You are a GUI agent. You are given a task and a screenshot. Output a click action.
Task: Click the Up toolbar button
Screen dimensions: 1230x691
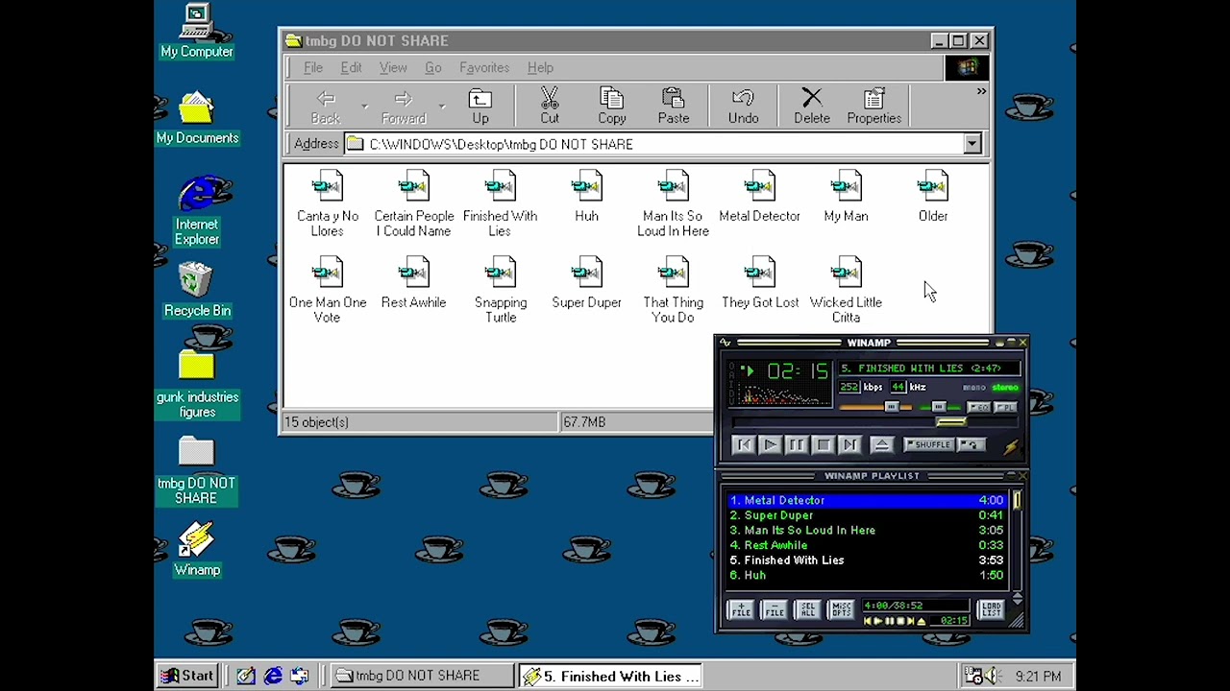click(x=480, y=107)
